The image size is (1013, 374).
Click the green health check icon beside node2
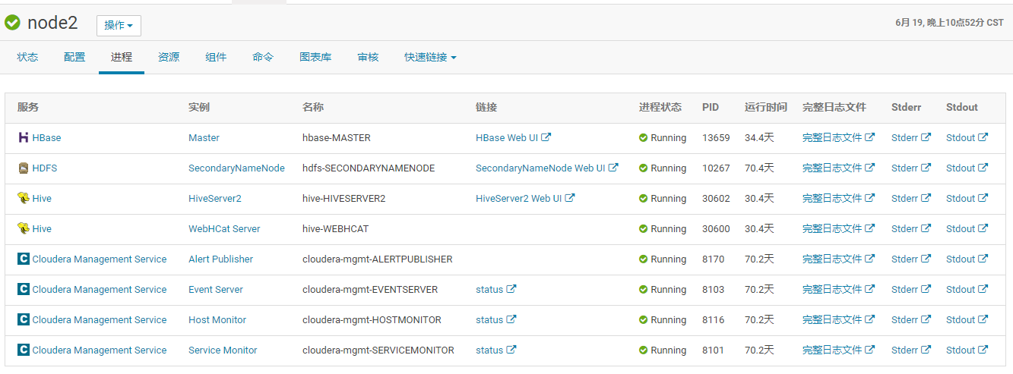tap(12, 23)
